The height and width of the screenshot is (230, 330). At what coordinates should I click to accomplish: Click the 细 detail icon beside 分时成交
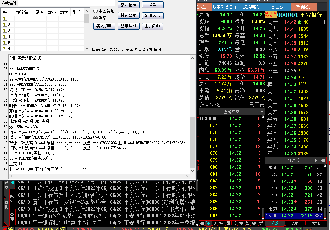click(323, 161)
